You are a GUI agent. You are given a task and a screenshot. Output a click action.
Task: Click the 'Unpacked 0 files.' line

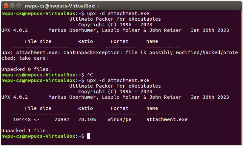(x=26, y=69)
